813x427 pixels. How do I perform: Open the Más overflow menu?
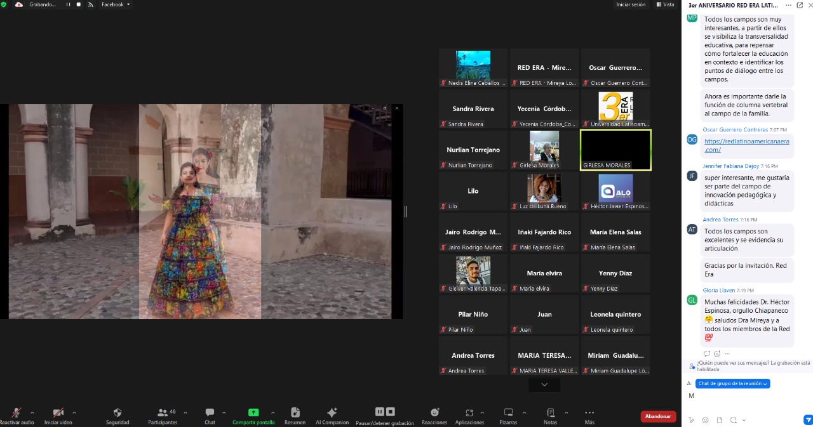[589, 412]
